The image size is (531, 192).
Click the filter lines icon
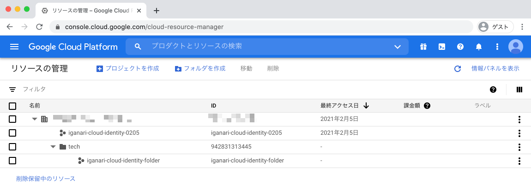[12, 90]
